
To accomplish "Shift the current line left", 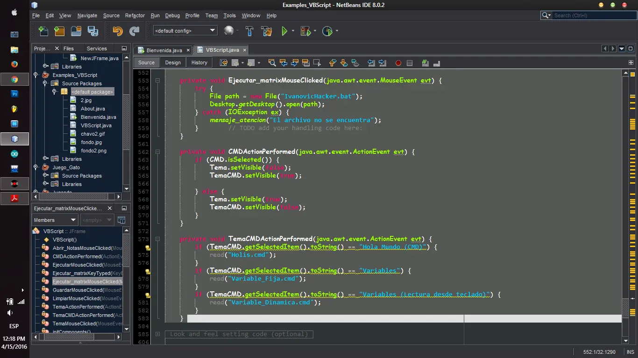I will [x=371, y=63].
